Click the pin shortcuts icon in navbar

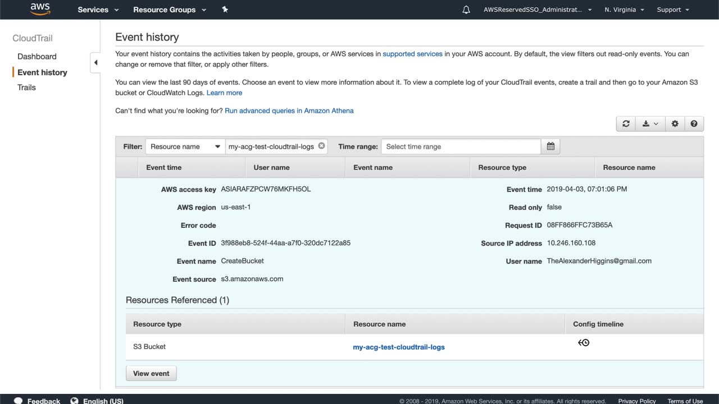(x=225, y=10)
